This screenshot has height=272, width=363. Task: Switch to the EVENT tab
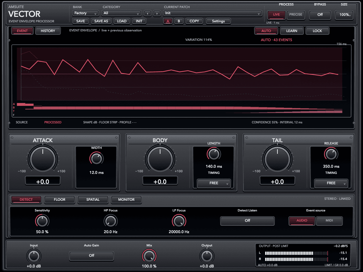[x=22, y=31]
